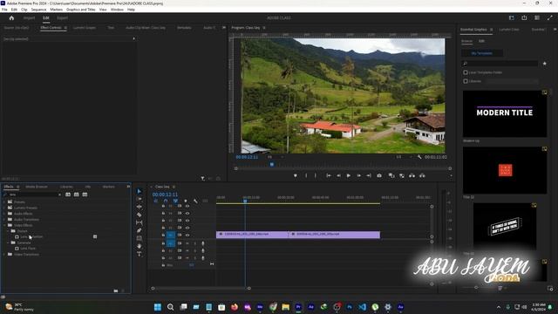The width and height of the screenshot is (558, 314).
Task: Select the Razor tool
Action: [x=139, y=215]
